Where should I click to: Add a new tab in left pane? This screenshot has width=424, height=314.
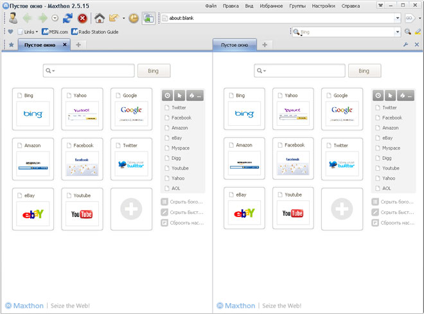pos(78,44)
